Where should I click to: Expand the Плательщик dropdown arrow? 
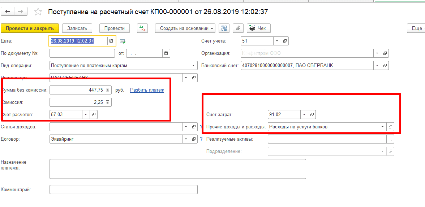186,78
